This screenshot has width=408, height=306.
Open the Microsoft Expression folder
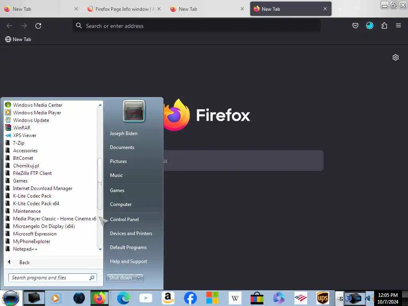tap(35, 233)
